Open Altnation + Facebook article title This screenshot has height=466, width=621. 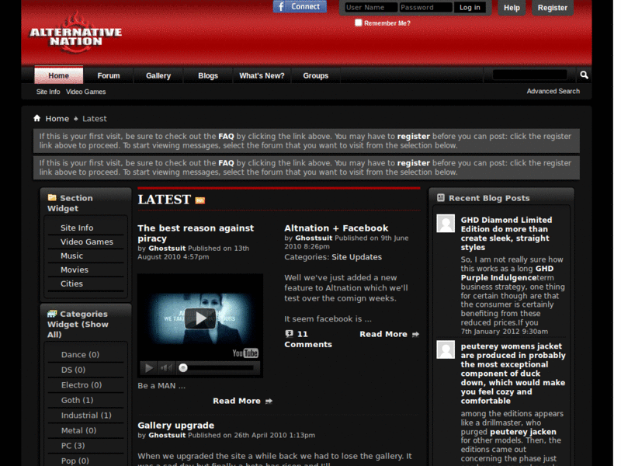(x=336, y=228)
